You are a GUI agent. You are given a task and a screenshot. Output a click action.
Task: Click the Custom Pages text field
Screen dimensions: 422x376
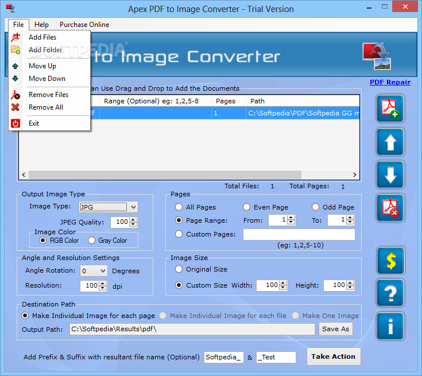[x=299, y=234]
